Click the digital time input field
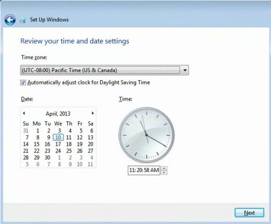 [144, 170]
